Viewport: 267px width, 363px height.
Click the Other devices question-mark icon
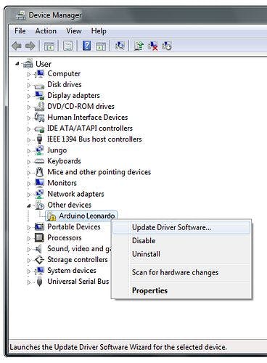tap(40, 205)
